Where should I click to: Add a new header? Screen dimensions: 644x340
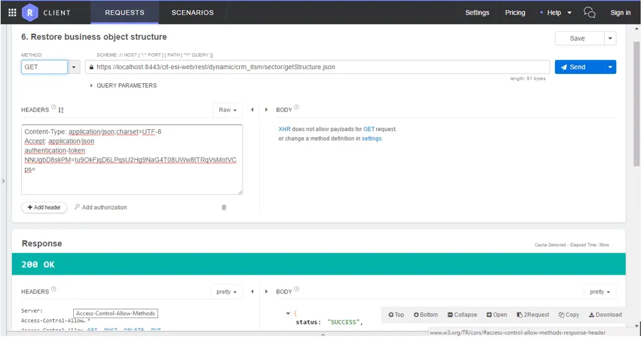(x=45, y=208)
